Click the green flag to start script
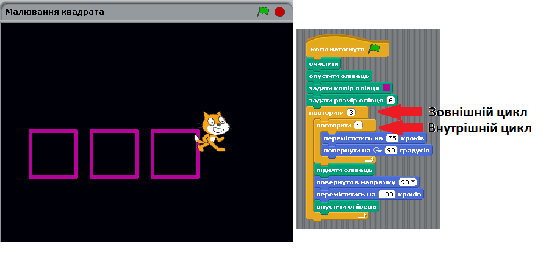 tap(264, 12)
